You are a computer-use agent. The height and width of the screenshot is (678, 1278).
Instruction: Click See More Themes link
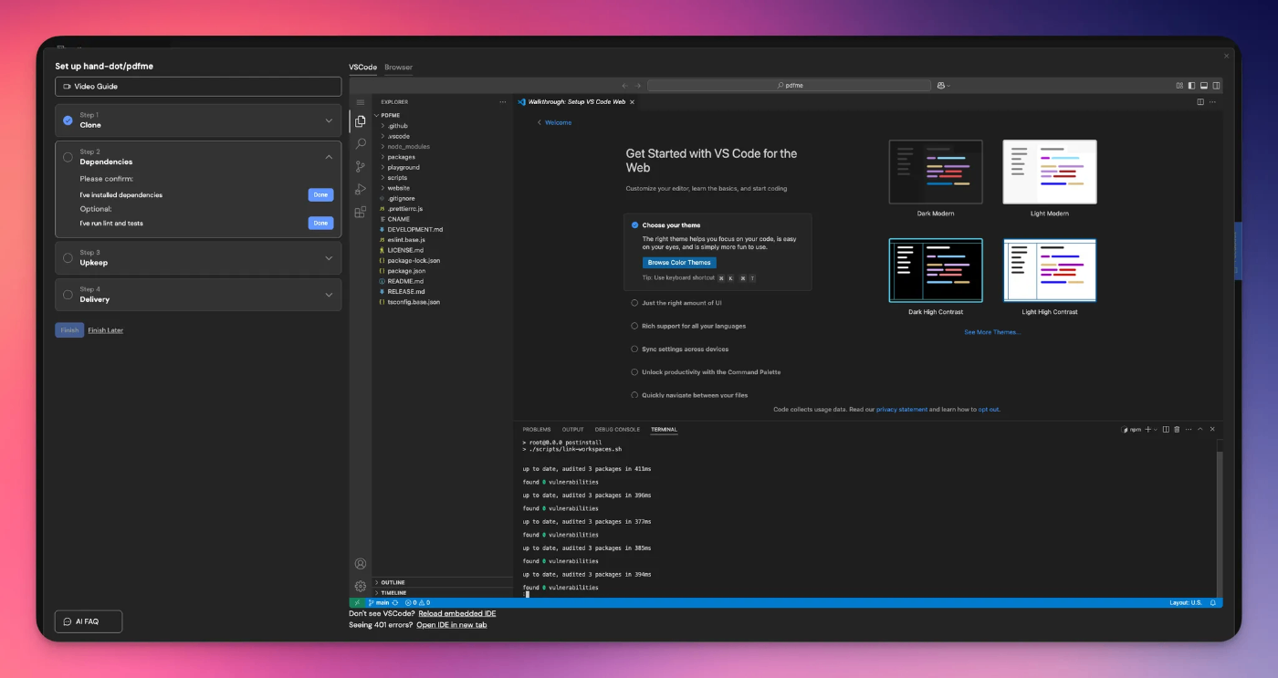[992, 332]
